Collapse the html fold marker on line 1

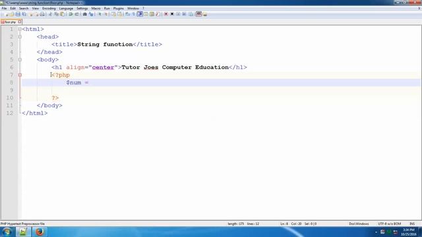tap(20, 29)
